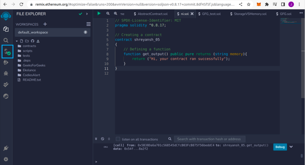Switch to AbstractContract.sol tab
305x165 pixels.
(152, 14)
